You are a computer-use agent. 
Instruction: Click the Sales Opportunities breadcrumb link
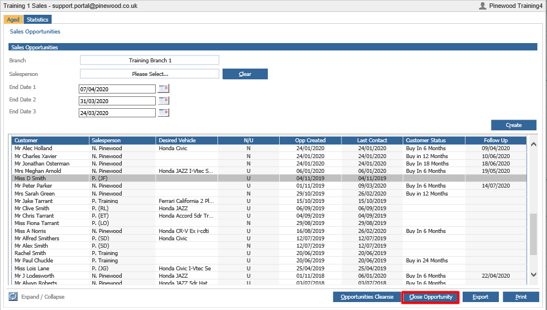point(35,31)
